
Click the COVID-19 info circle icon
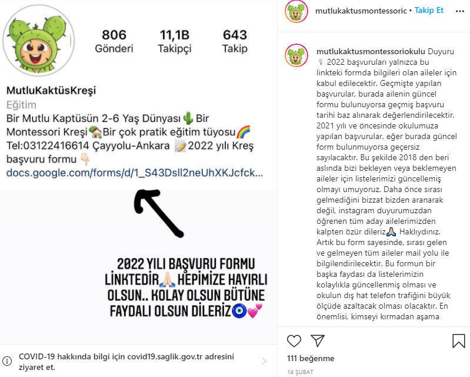[x=7, y=361]
